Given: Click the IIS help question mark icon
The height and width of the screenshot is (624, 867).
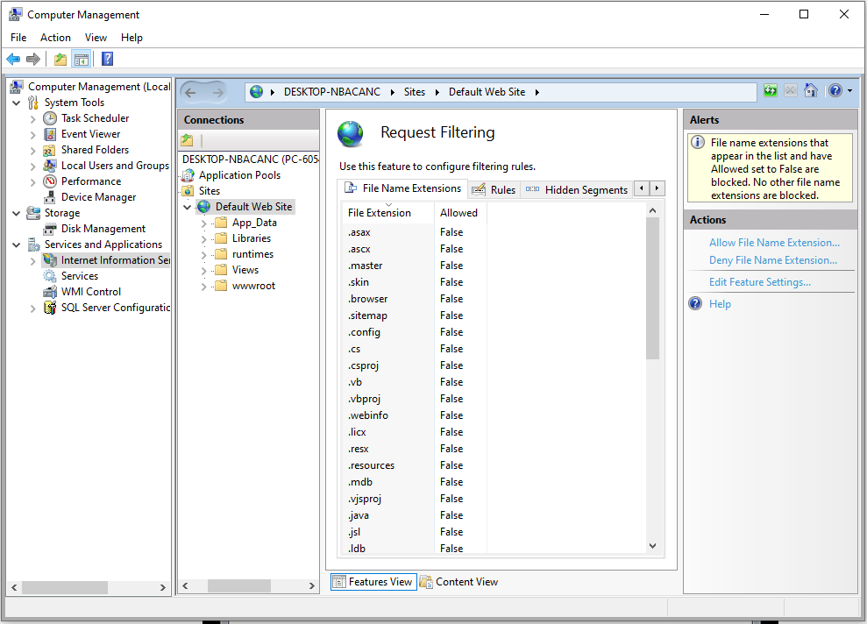Looking at the screenshot, I should tap(835, 90).
